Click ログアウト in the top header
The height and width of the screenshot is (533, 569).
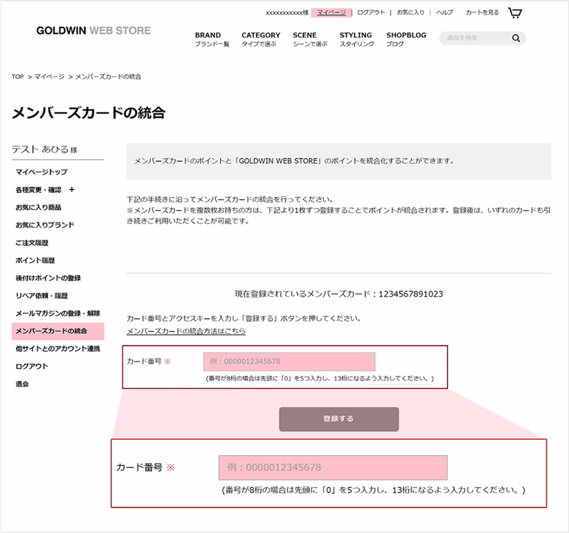tap(371, 13)
